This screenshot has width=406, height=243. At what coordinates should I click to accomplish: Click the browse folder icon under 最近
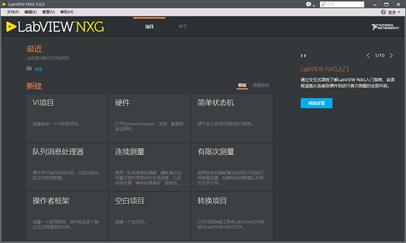coord(29,68)
